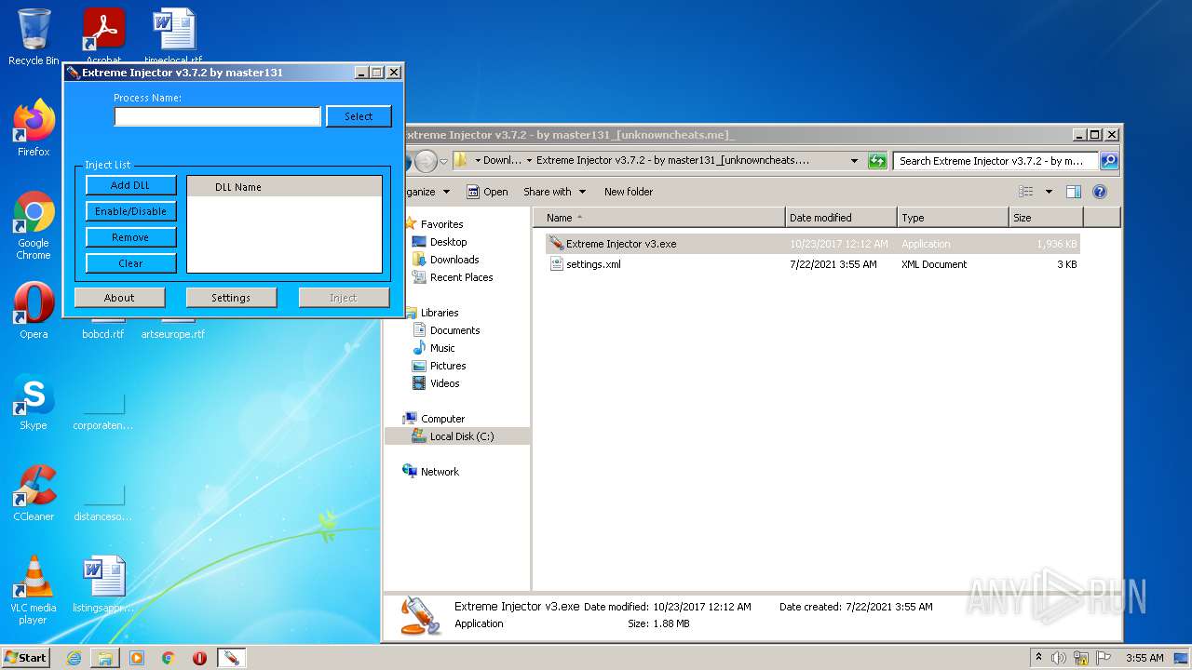
Task: Click the DLL Name column header
Action: coord(284,187)
